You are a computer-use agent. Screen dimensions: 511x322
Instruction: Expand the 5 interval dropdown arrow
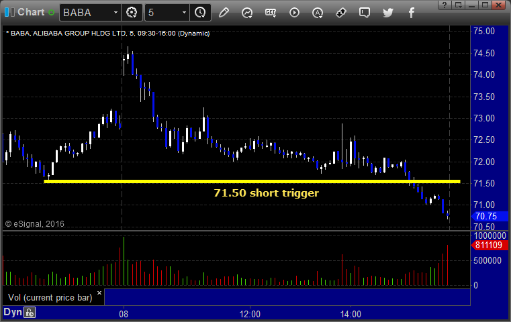click(184, 13)
